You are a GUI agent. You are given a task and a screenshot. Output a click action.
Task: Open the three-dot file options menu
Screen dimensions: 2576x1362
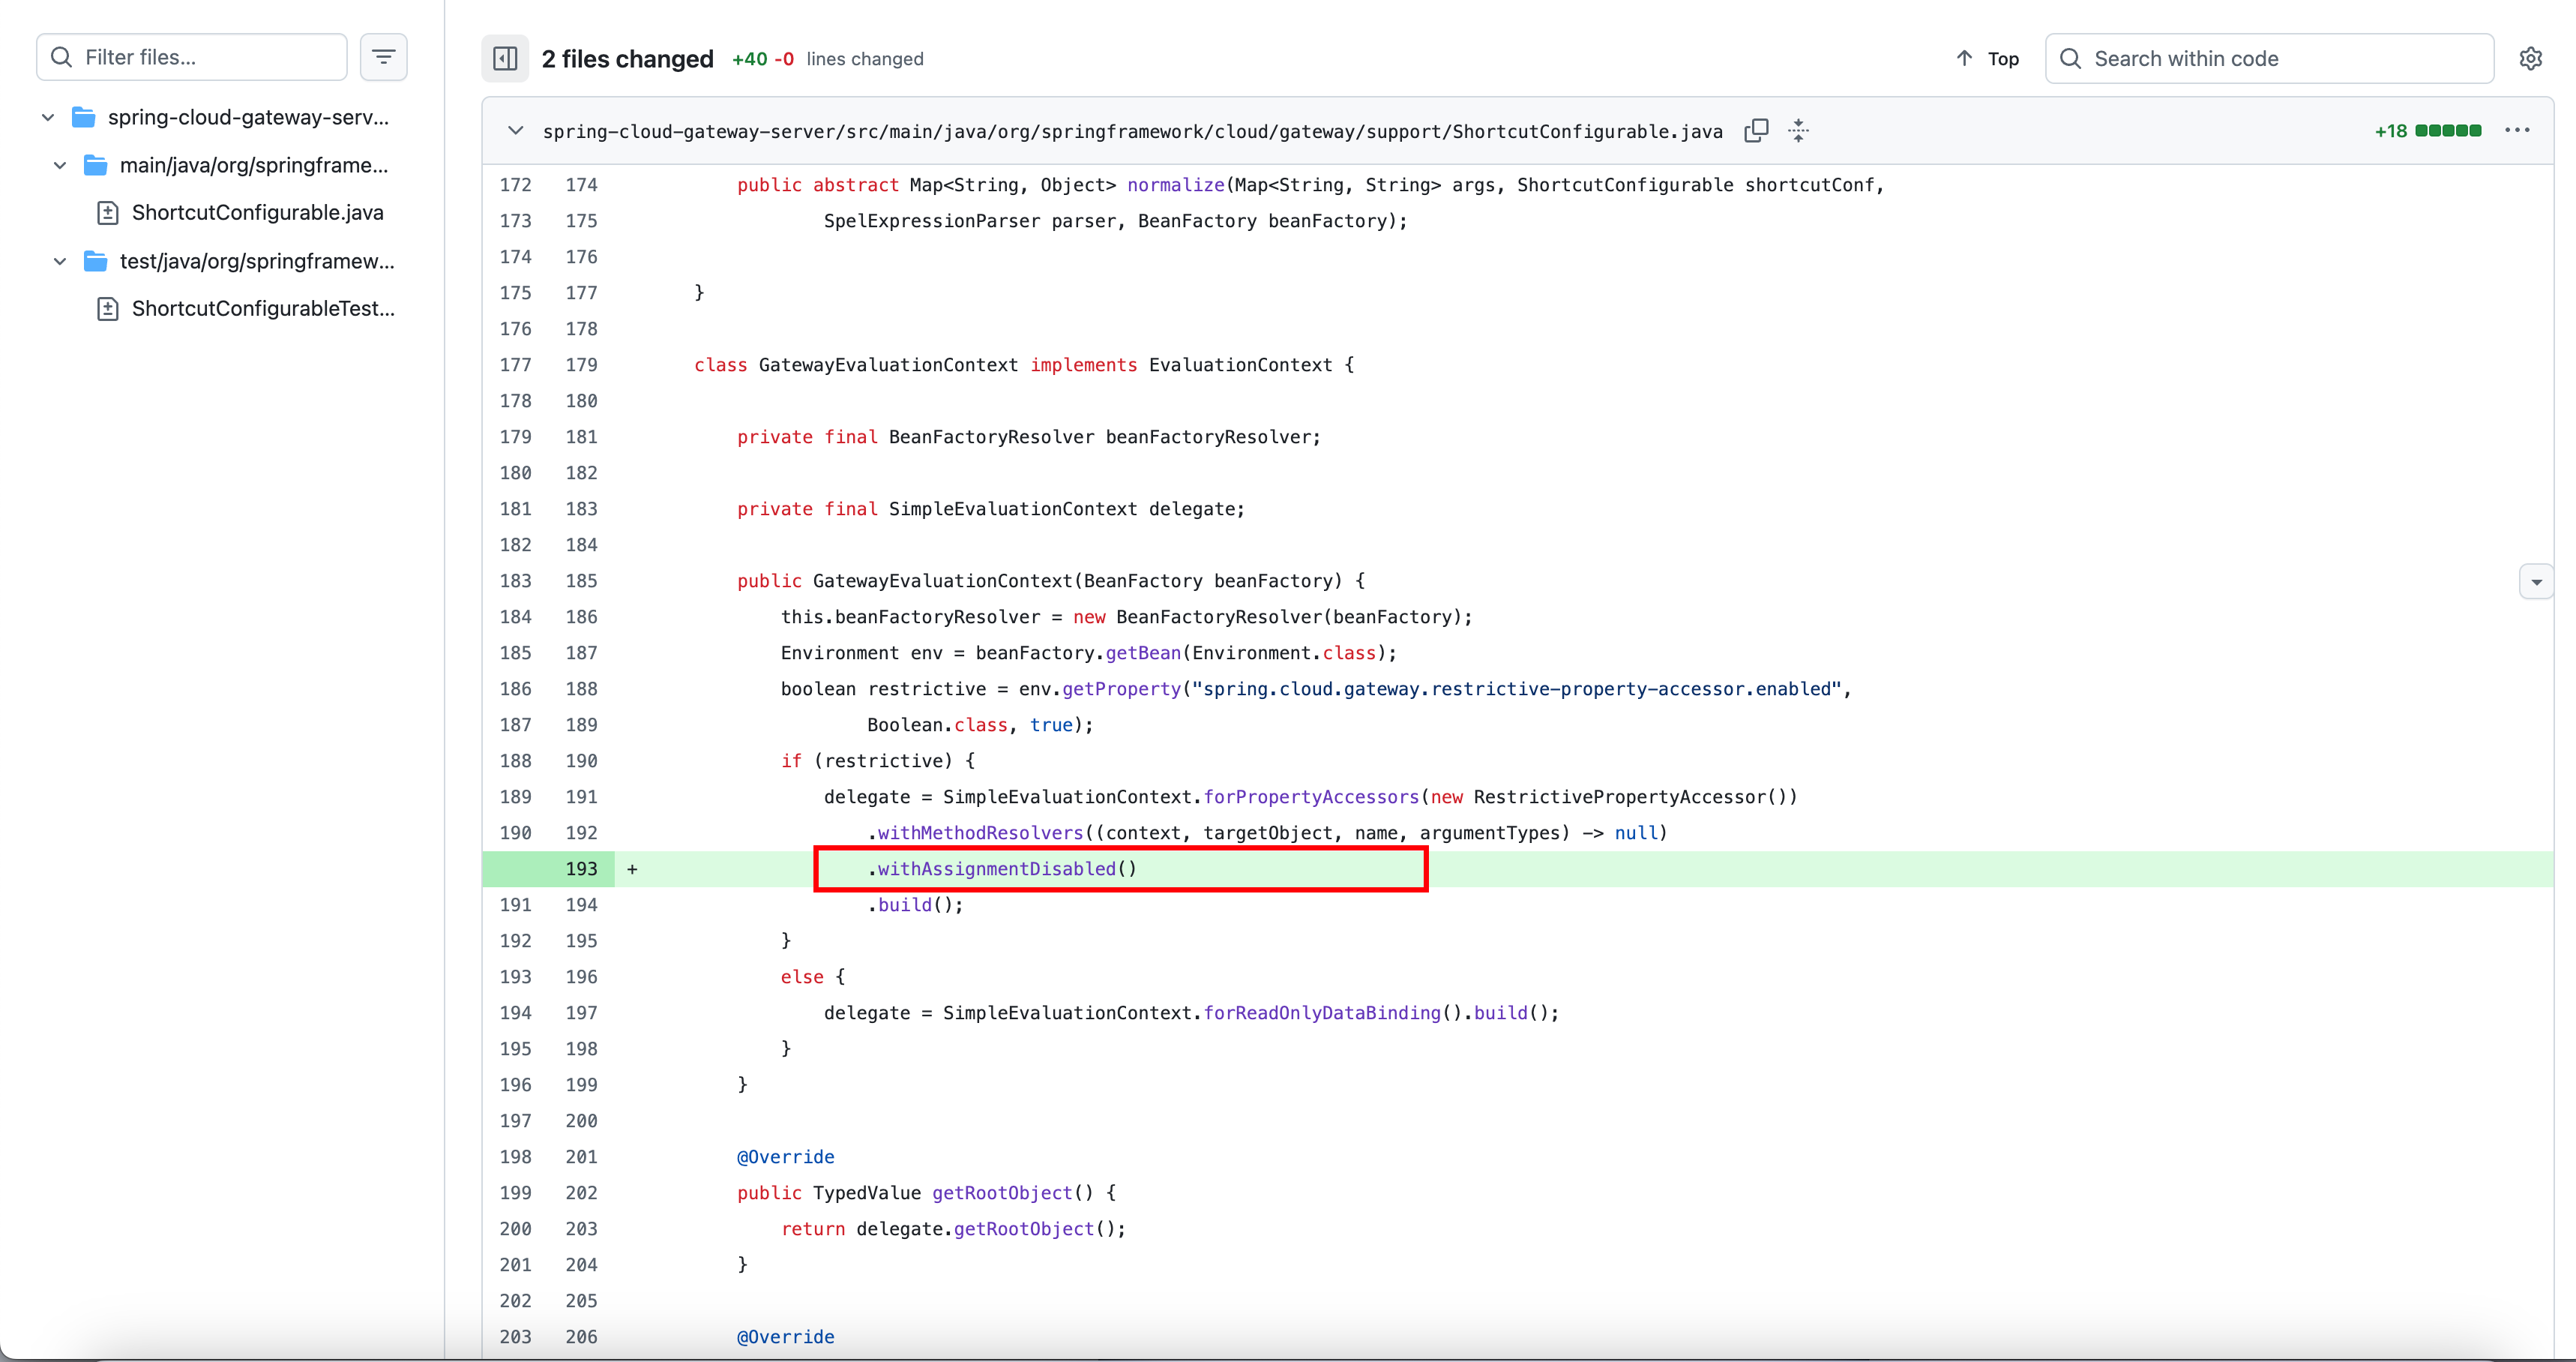2517,131
